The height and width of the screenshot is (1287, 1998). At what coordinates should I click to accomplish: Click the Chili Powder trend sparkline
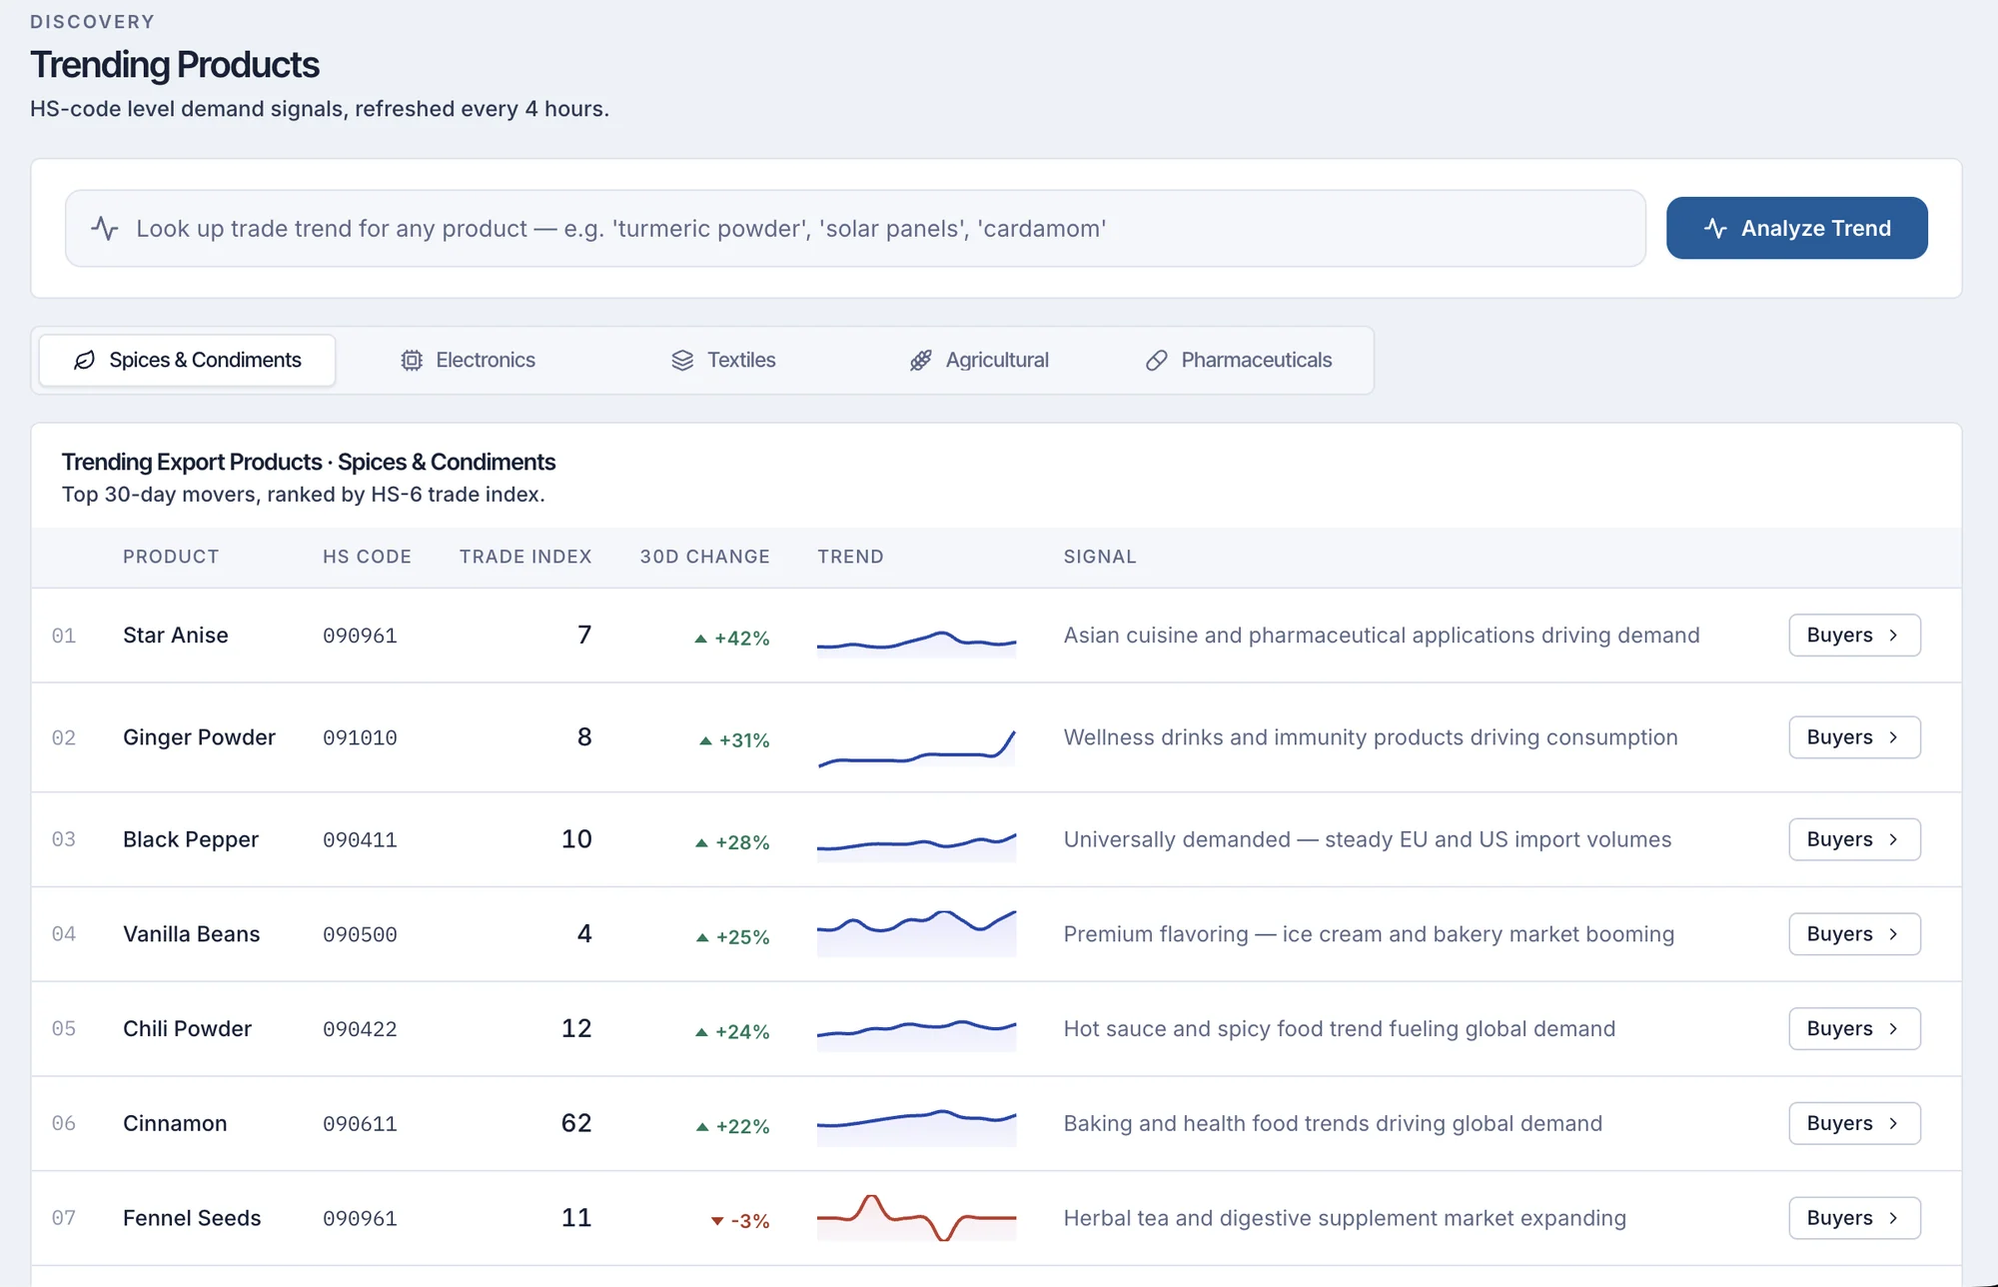click(916, 1034)
